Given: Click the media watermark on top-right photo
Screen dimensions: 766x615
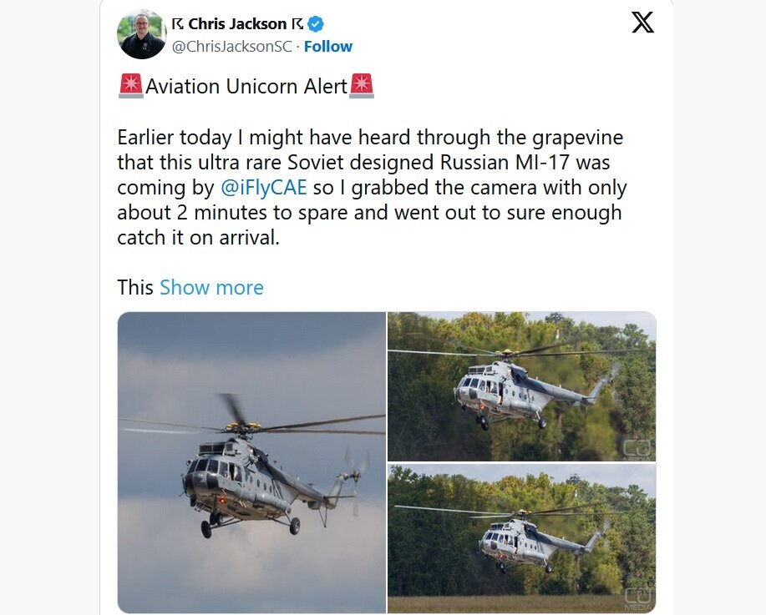Looking at the screenshot, I should [x=637, y=449].
